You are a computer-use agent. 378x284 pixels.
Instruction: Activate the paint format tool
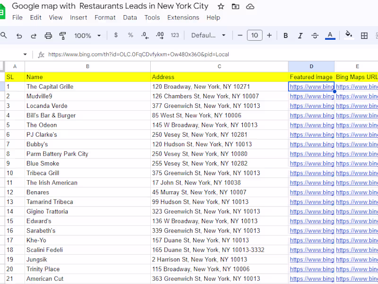(x=63, y=36)
